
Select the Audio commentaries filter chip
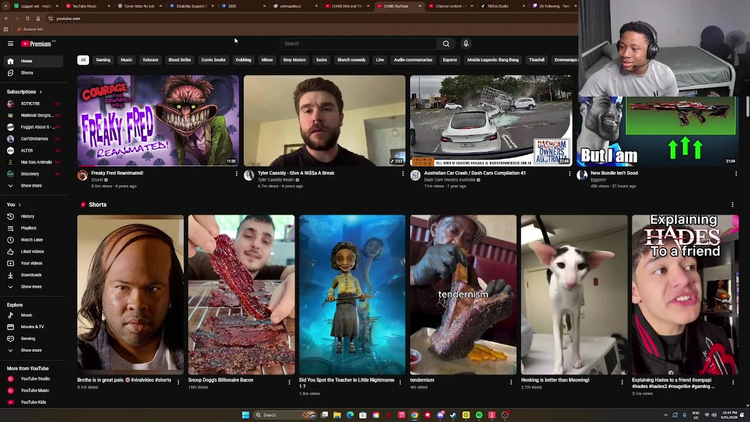pyautogui.click(x=413, y=60)
